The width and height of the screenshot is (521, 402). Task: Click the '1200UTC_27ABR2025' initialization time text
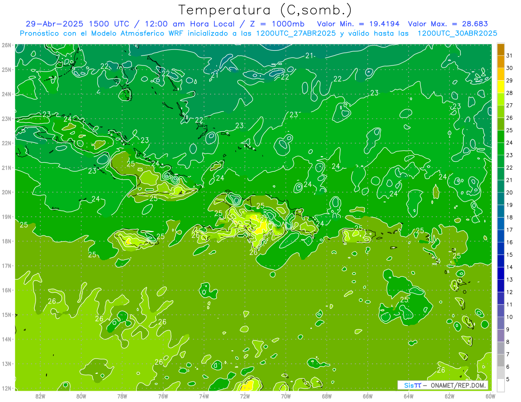click(296, 33)
